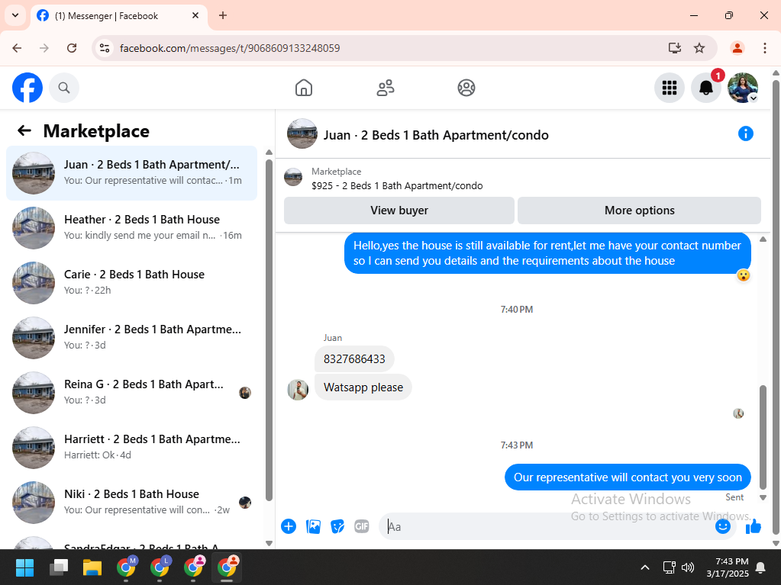Open Harriett conversation
Screen dimensions: 781x585
click(x=131, y=447)
